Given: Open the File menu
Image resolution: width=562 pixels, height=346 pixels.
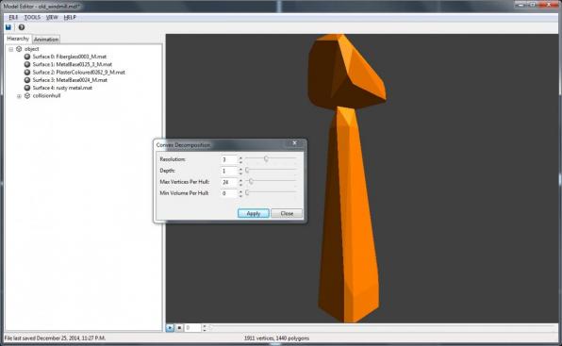Looking at the screenshot, I should click(13, 17).
